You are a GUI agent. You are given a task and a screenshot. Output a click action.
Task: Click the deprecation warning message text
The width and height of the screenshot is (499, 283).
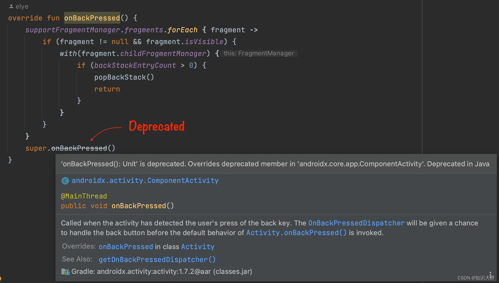(274, 164)
